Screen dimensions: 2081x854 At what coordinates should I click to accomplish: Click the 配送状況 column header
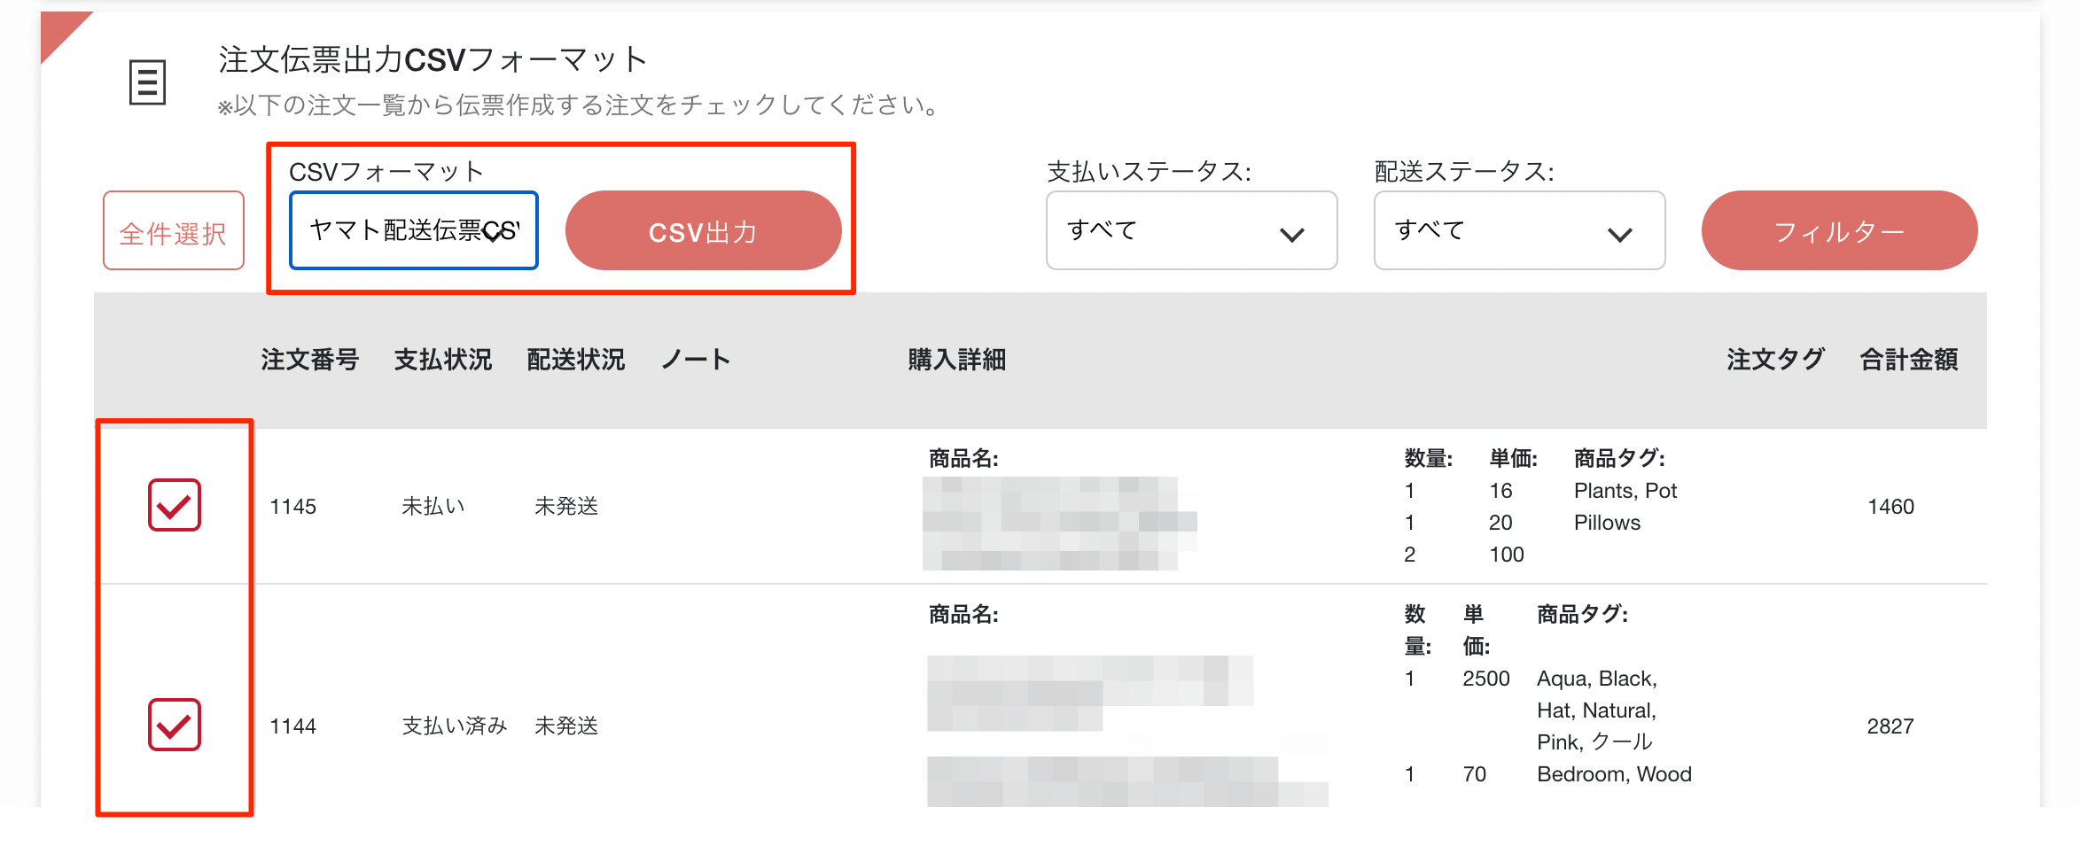pos(576,360)
